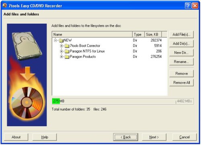Sort the list by Name column header

[x=92, y=34]
